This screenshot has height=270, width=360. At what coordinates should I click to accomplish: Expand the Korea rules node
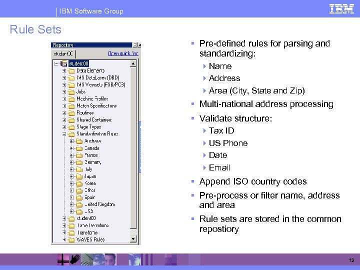[x=71, y=183]
